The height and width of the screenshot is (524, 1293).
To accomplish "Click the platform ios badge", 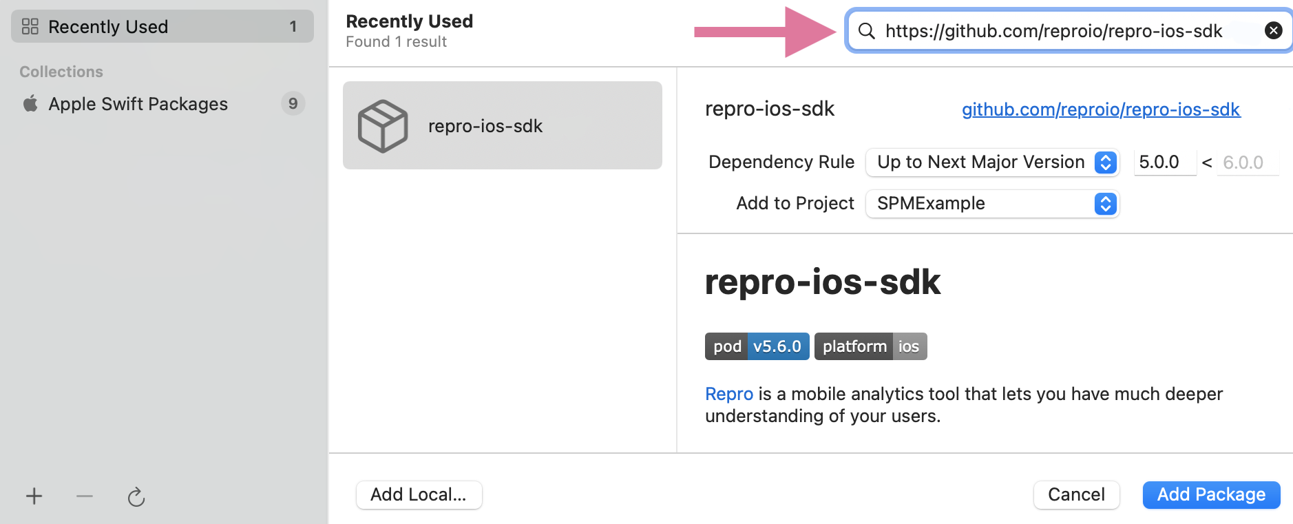I will (x=870, y=346).
